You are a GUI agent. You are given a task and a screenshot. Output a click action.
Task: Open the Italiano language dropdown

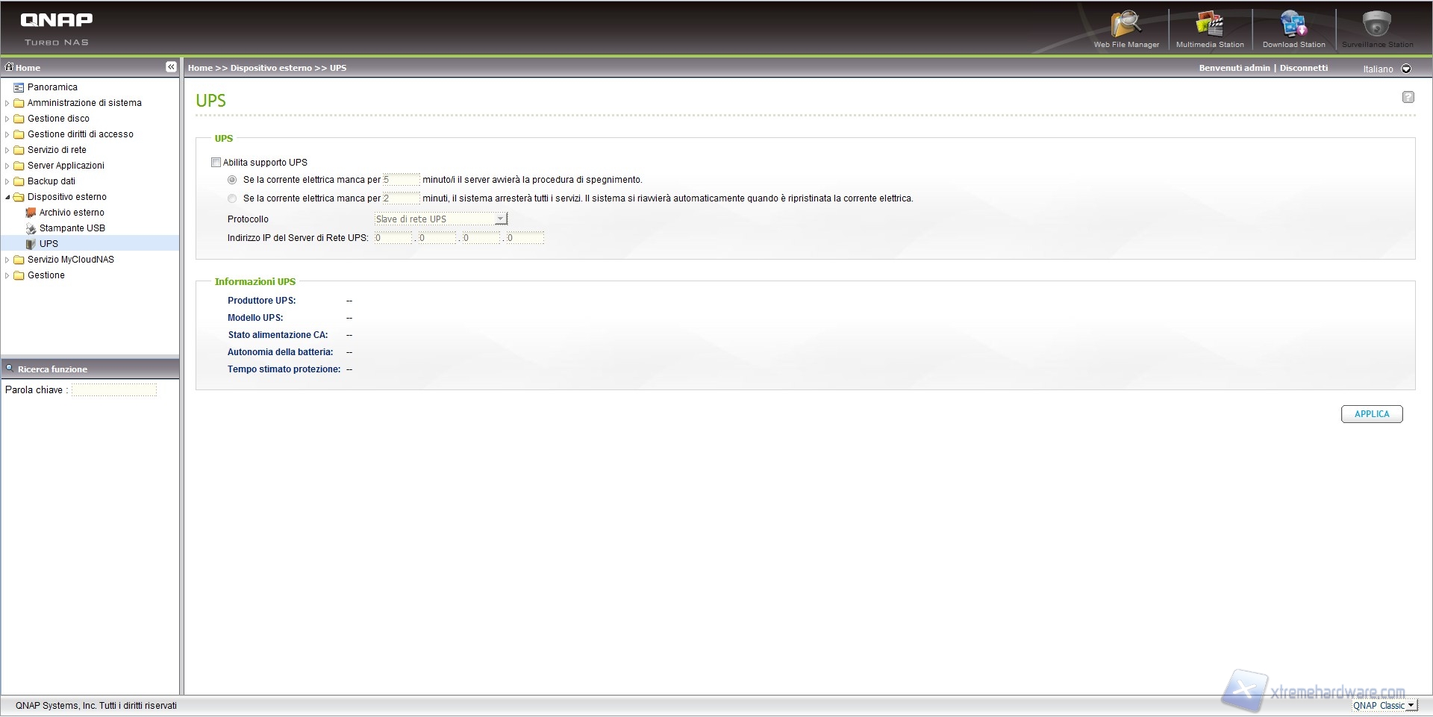tap(1406, 69)
